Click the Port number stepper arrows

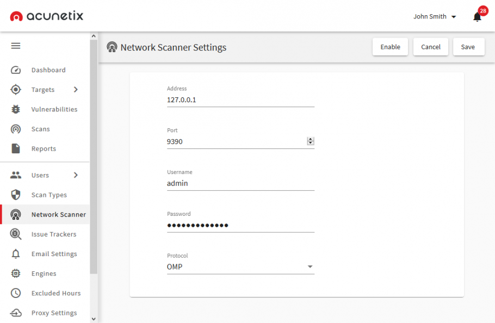point(311,141)
